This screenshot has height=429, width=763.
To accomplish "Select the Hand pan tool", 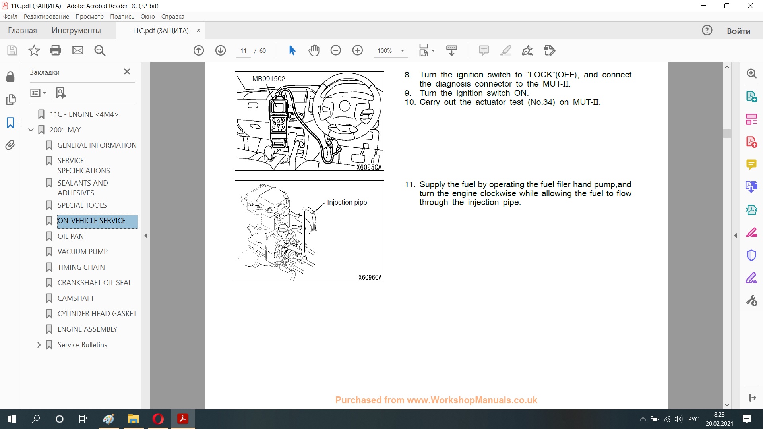I will point(314,50).
